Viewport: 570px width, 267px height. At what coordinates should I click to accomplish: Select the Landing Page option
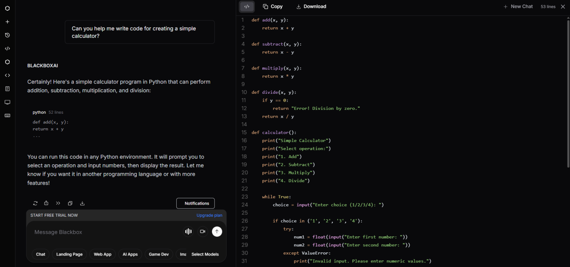click(x=69, y=254)
